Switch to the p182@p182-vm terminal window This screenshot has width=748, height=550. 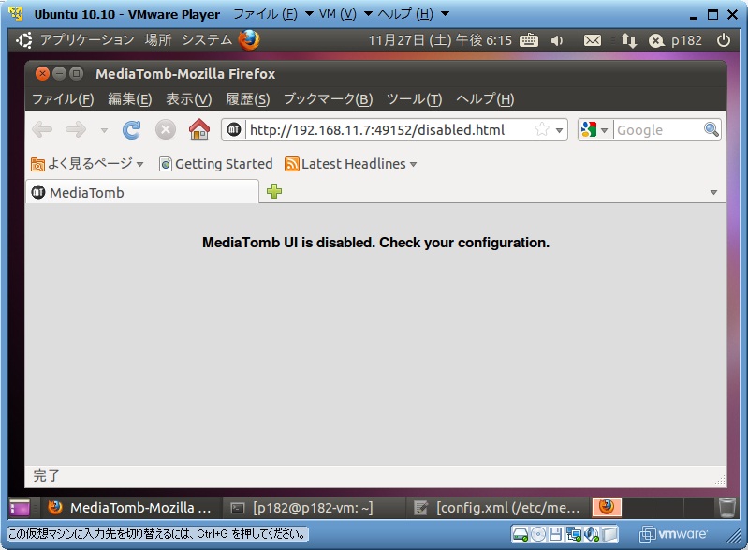coord(313,508)
